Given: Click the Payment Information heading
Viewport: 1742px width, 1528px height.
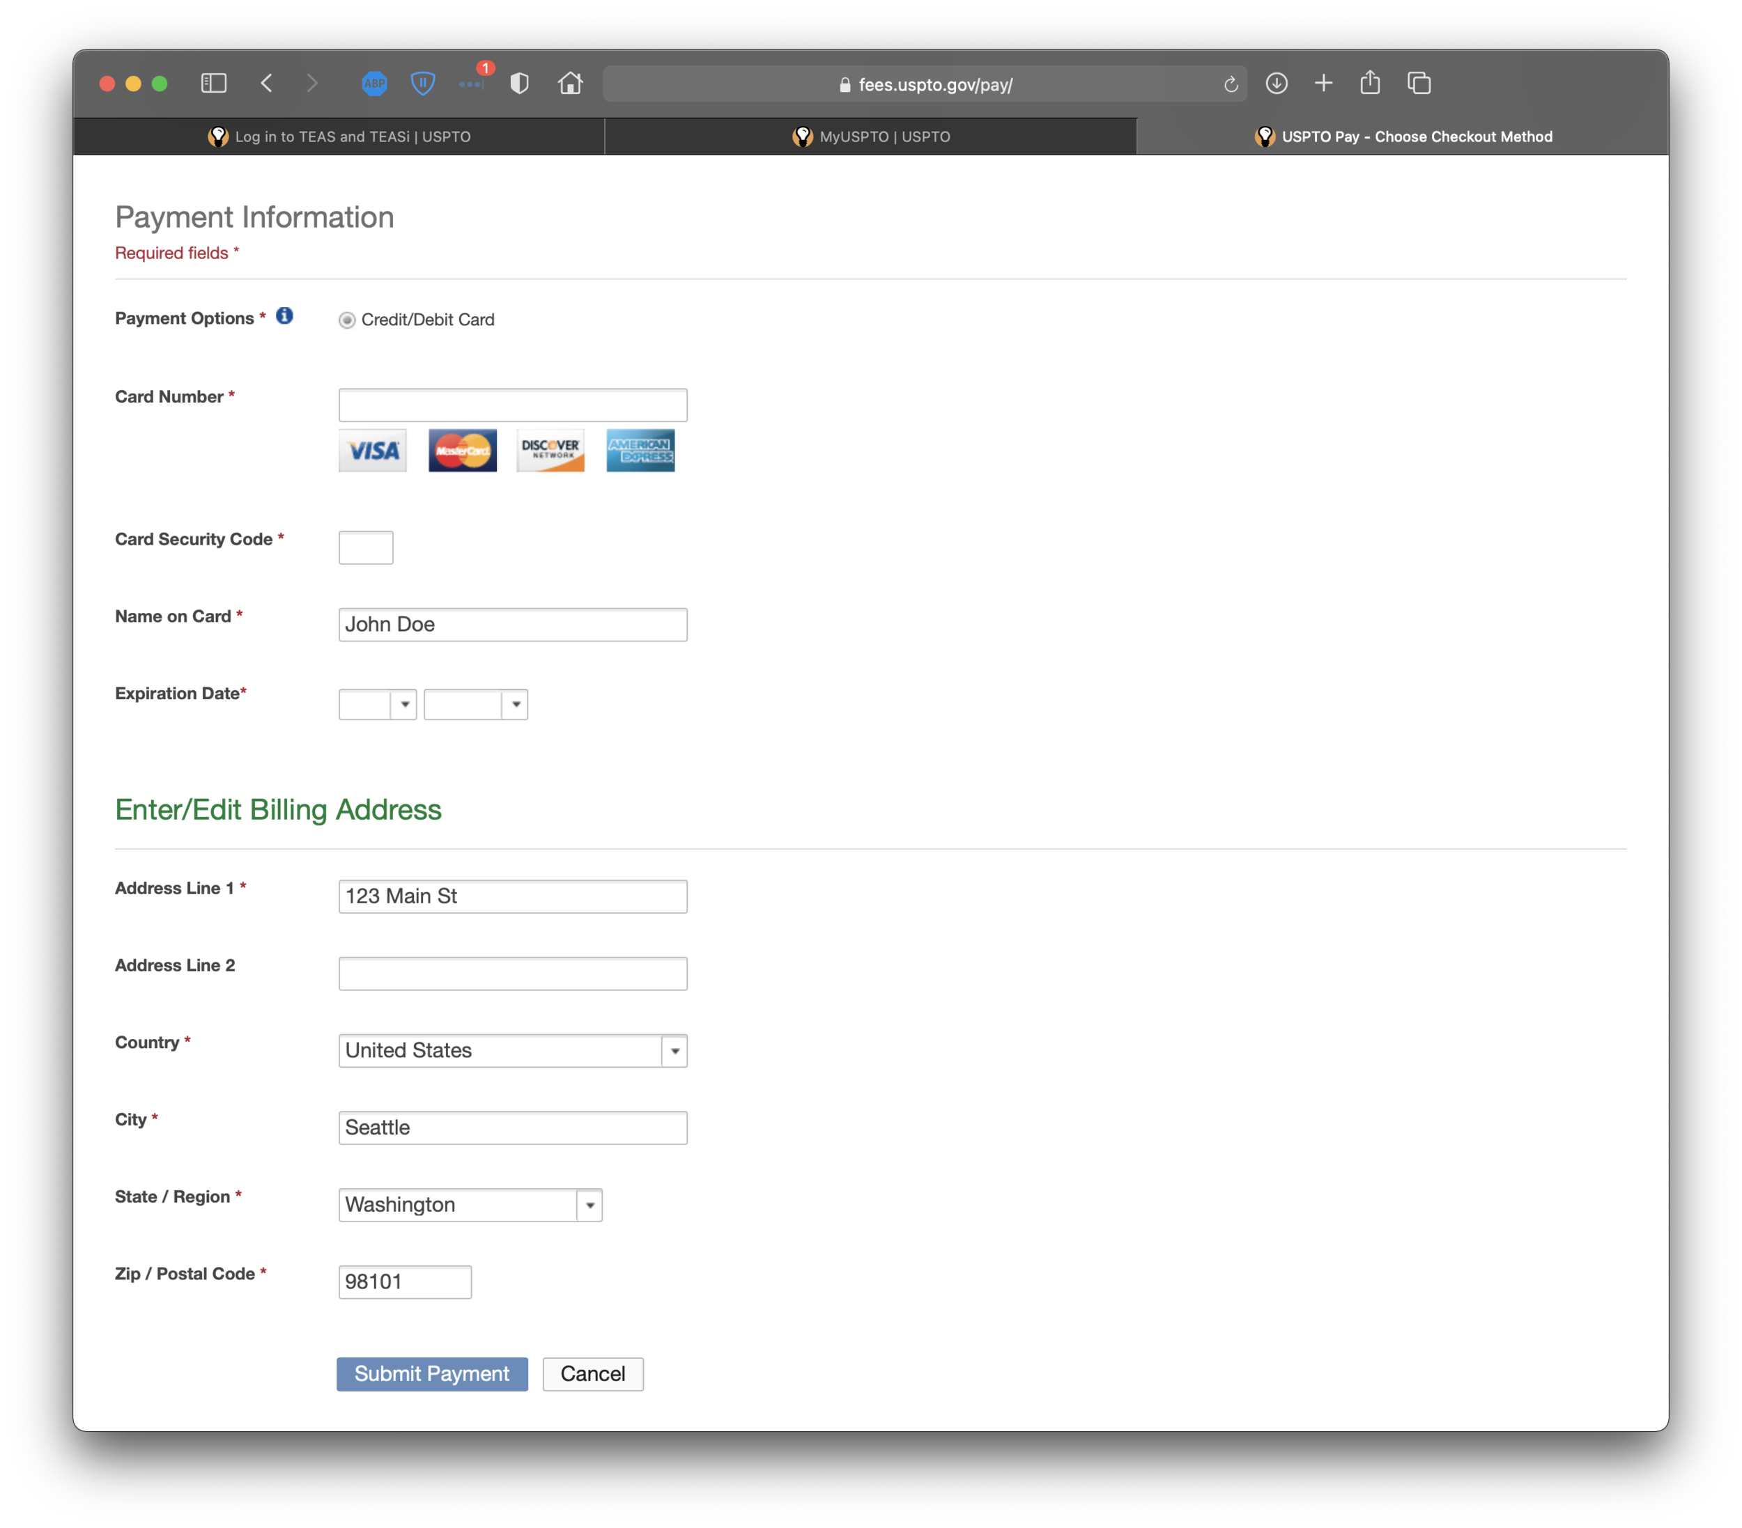Looking at the screenshot, I should tap(254, 217).
